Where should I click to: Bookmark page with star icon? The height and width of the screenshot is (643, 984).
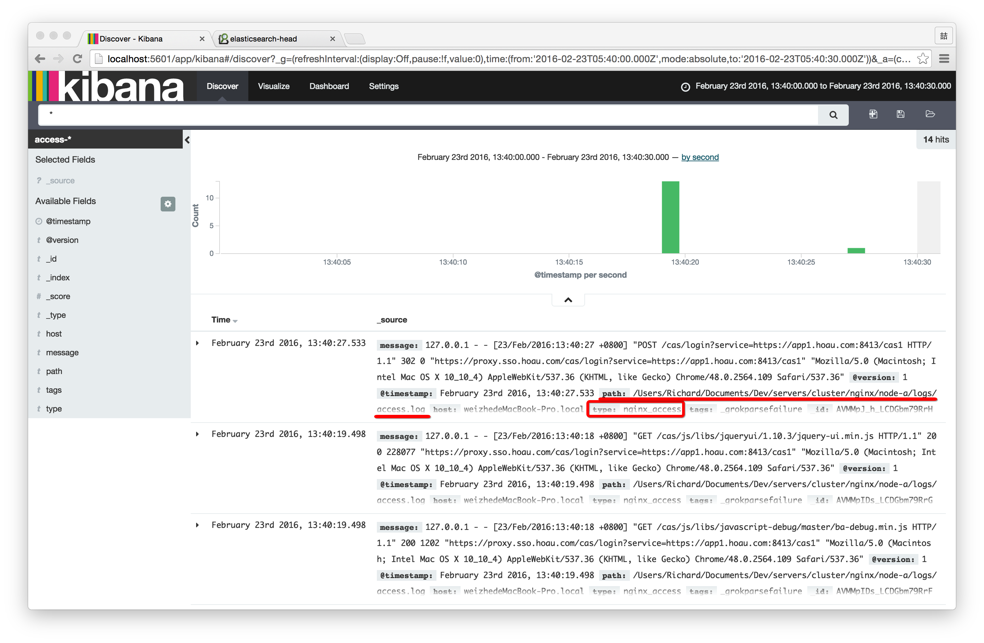[922, 59]
